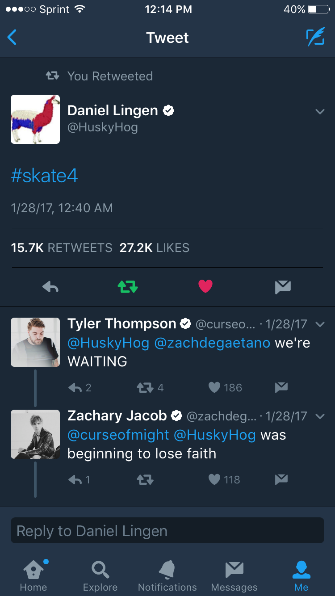Screen dimensions: 335x596
Task: Tap the Reply to Daniel Lingen field
Action: click(x=167, y=530)
